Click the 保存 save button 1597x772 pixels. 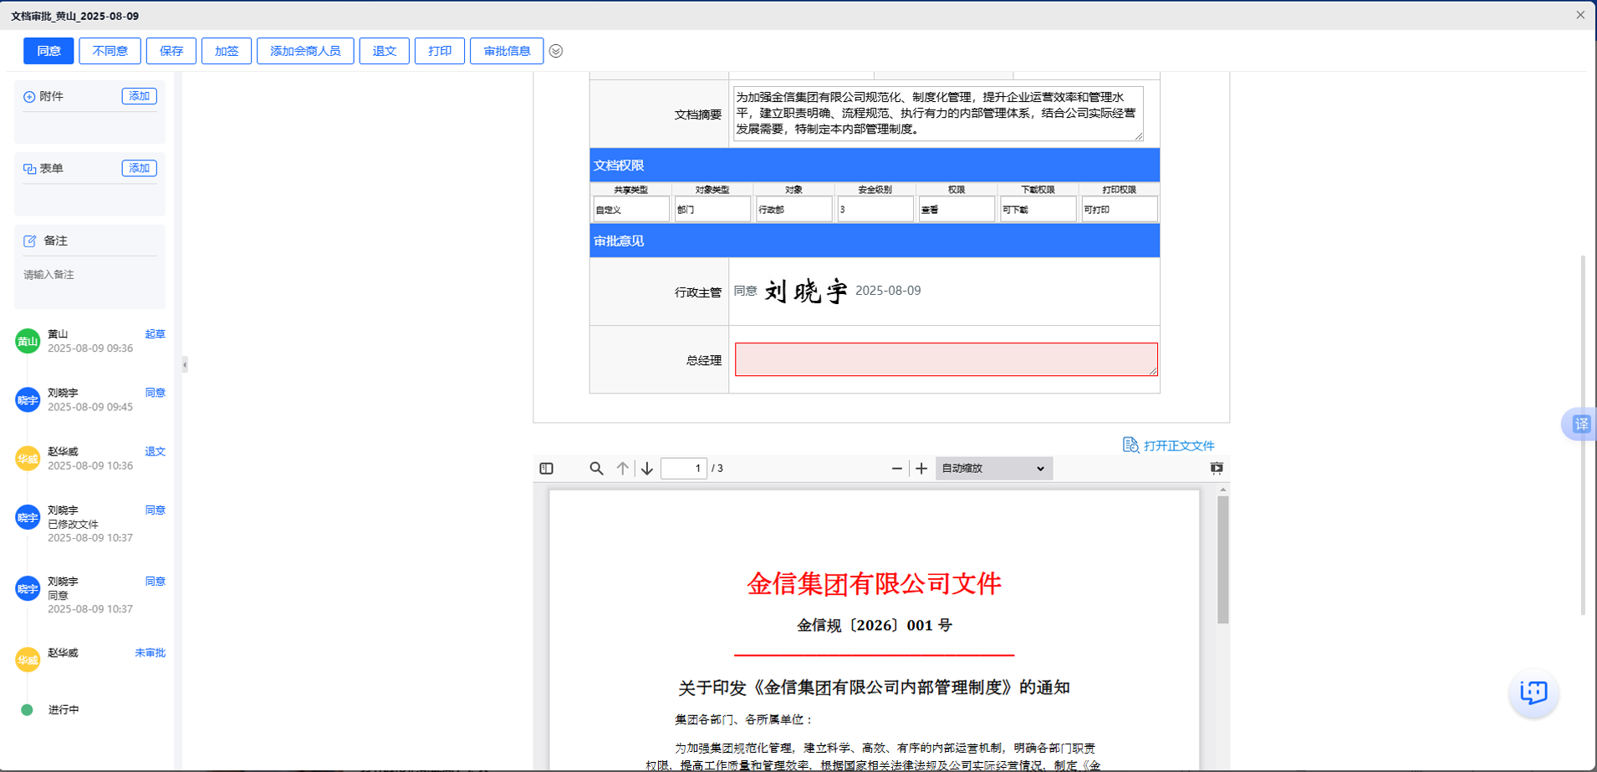click(171, 51)
